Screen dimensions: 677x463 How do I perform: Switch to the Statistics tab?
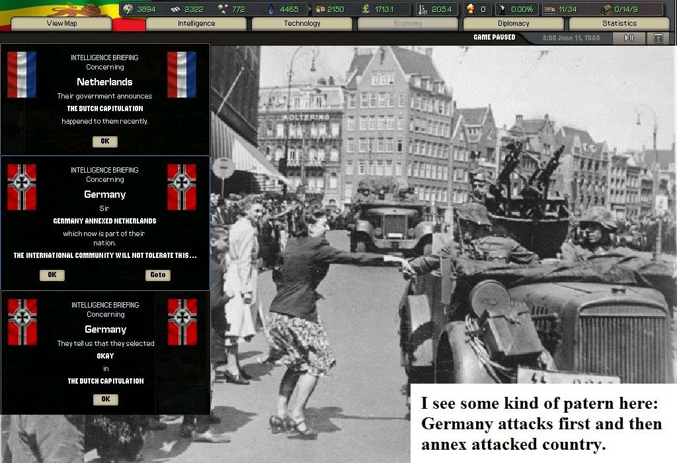[x=619, y=24]
